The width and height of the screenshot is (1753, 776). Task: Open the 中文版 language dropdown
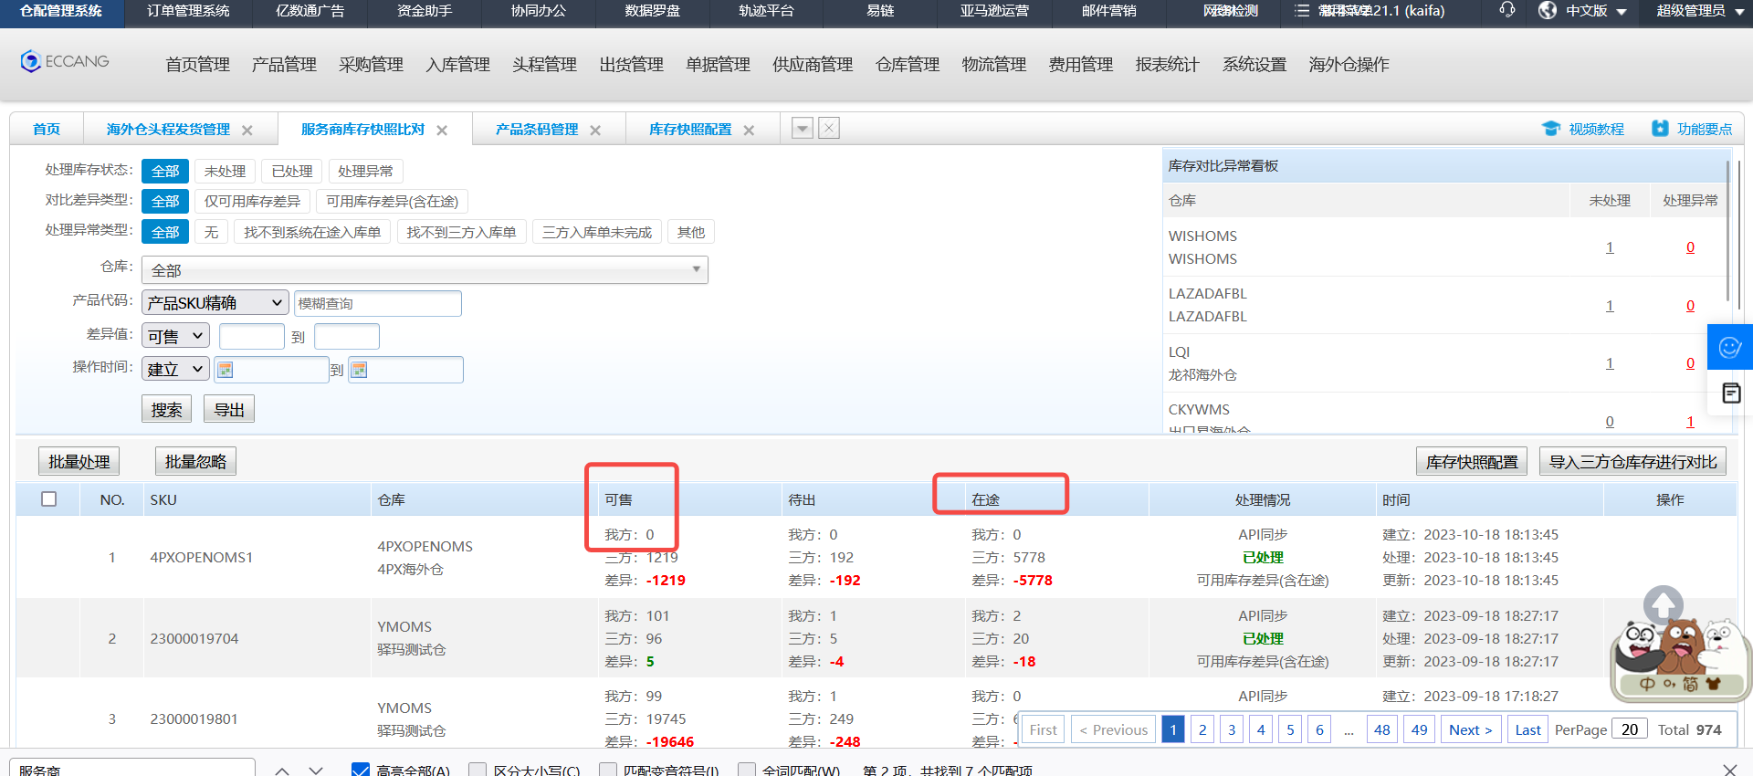[x=1596, y=11]
